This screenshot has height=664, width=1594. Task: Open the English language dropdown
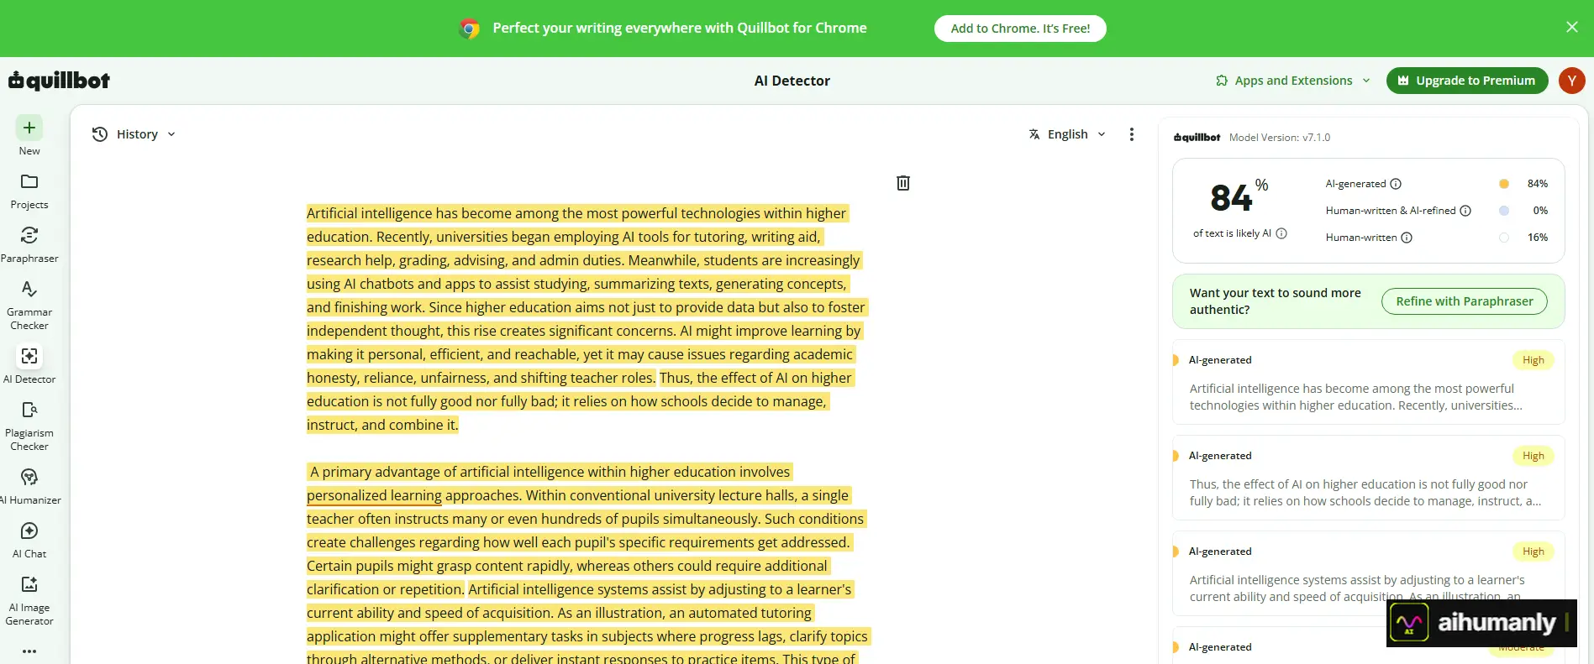(x=1067, y=134)
